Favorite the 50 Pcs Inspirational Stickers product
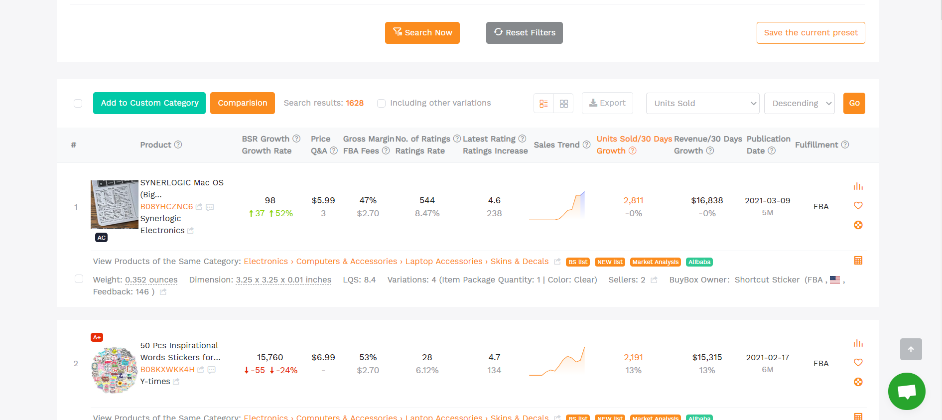The image size is (942, 420). [858, 362]
